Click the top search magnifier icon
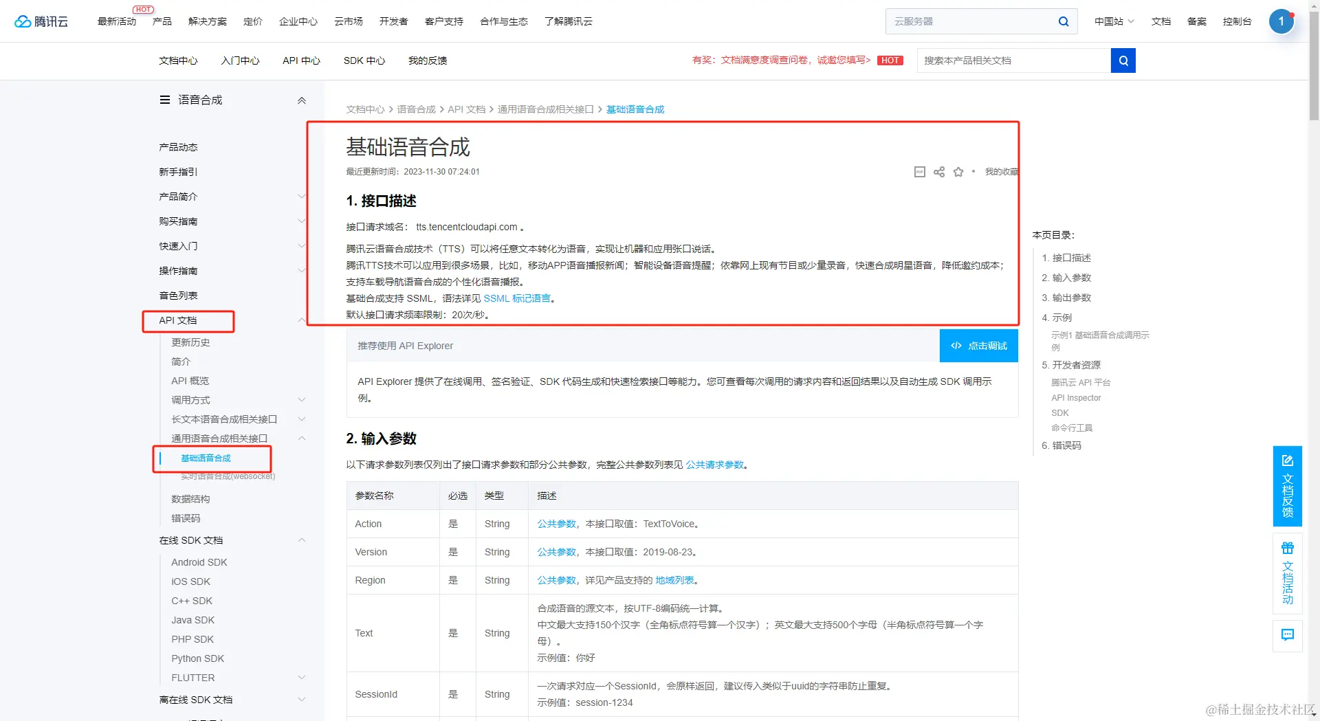The height and width of the screenshot is (721, 1320). click(x=1063, y=21)
